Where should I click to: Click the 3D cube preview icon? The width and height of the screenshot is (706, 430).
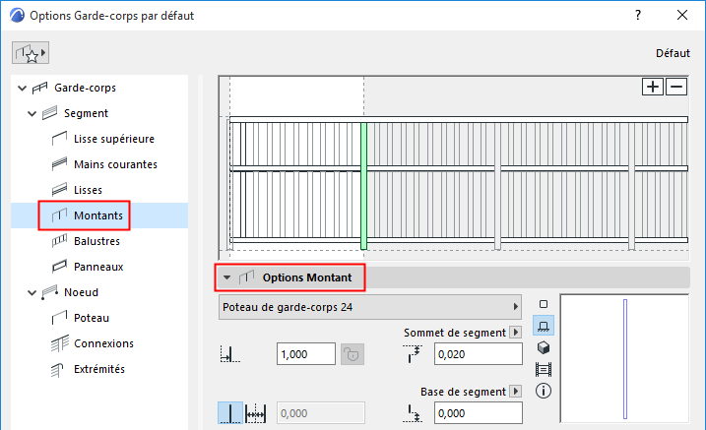coord(544,347)
